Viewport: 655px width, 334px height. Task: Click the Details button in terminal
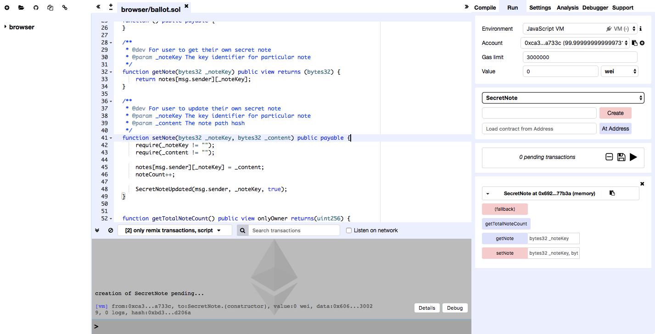(x=427, y=308)
